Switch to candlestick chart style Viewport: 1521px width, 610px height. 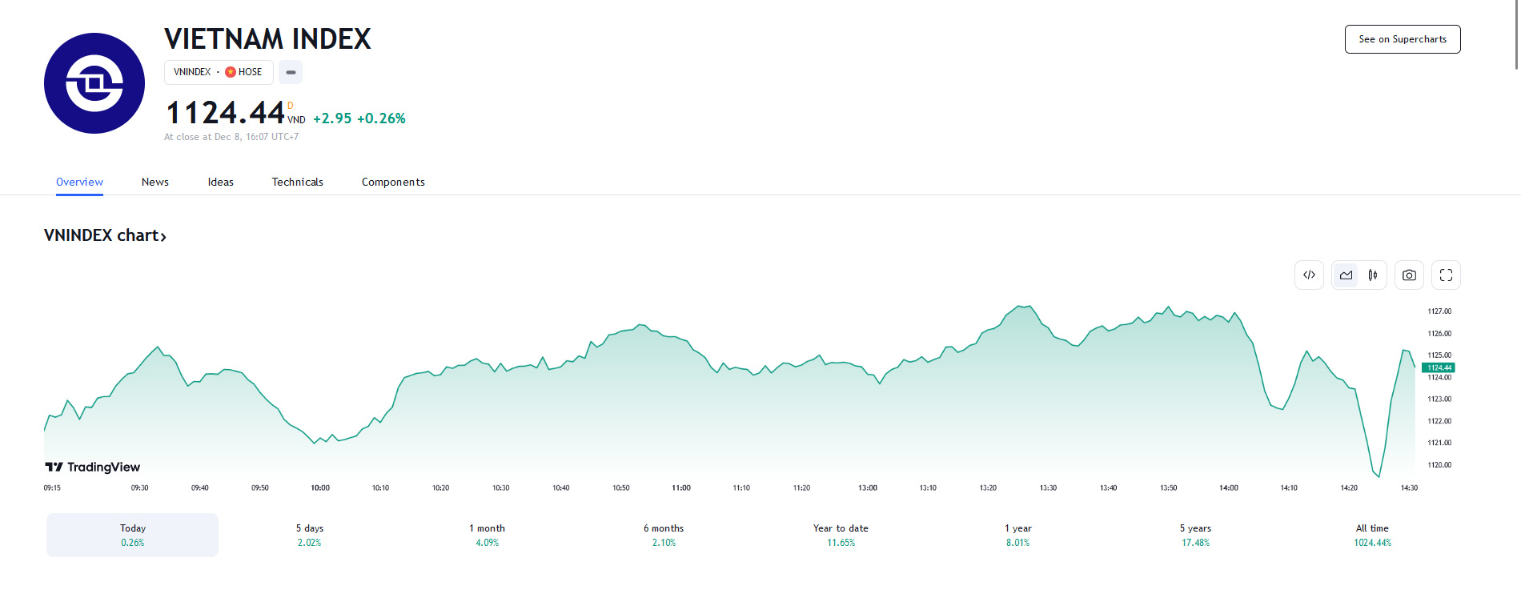(1373, 275)
